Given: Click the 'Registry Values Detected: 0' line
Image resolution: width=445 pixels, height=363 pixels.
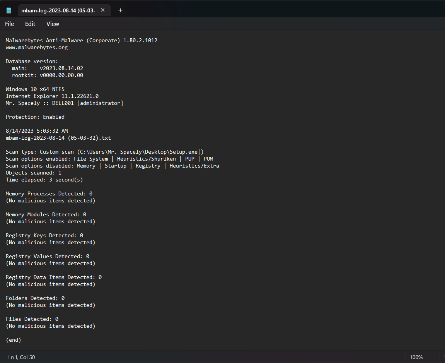Looking at the screenshot, I should tap(48, 256).
